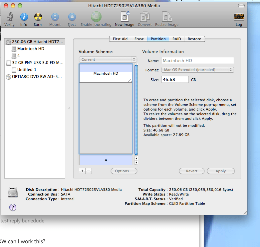The width and height of the screenshot is (260, 247).
Task: Switch to the Restore tab
Action: point(194,39)
